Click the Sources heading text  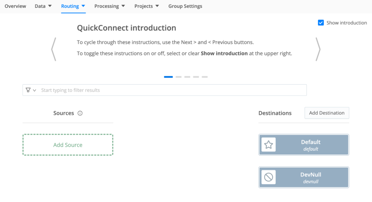coord(64,113)
